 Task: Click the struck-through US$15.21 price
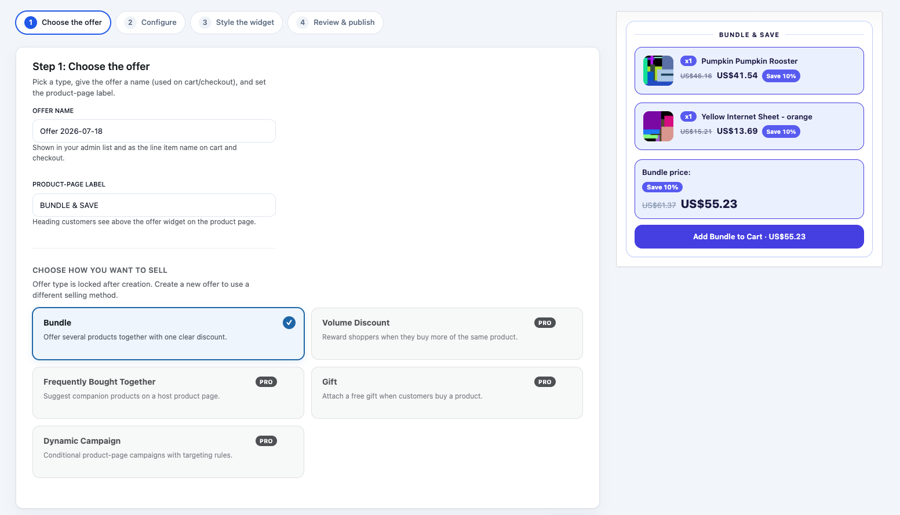[x=696, y=132]
